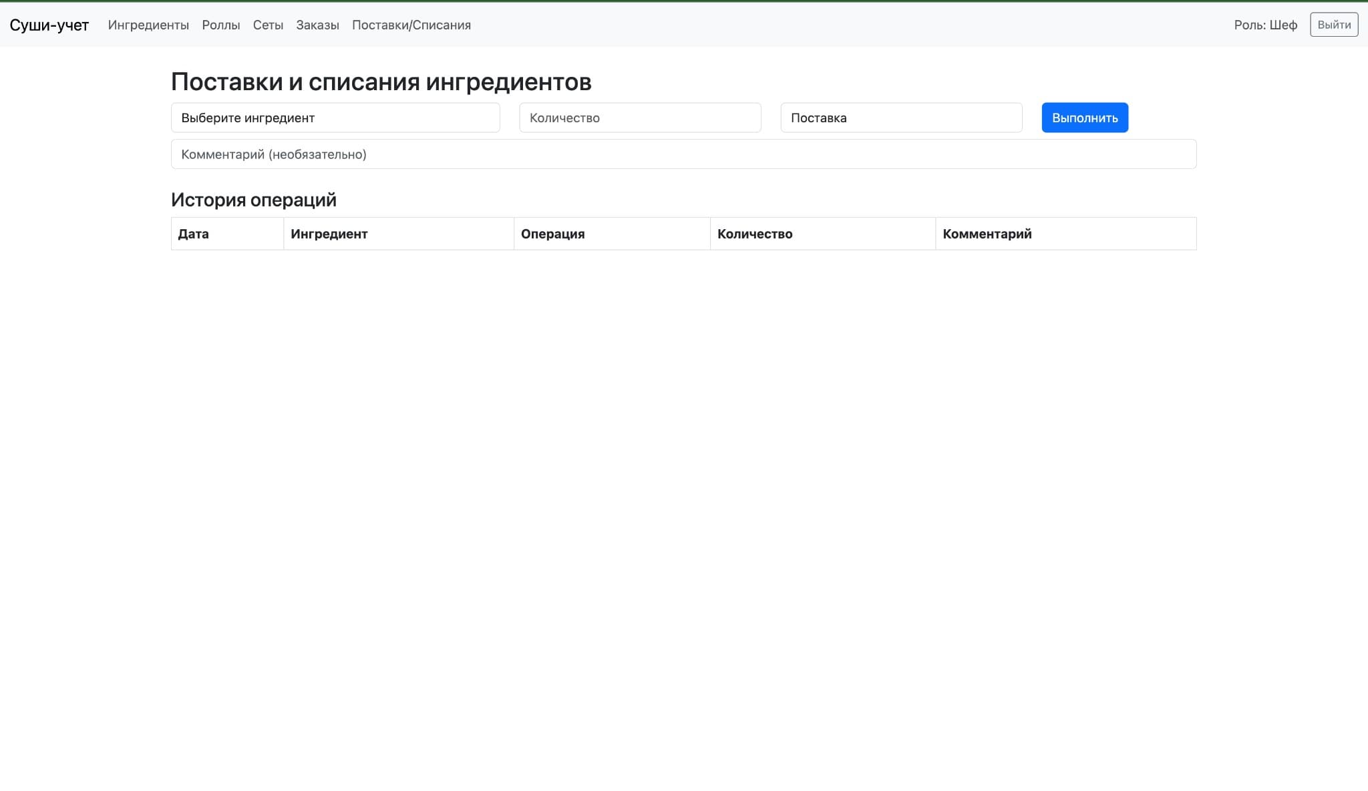
Task: Open the Поставка operation type dropdown
Action: pos(900,118)
